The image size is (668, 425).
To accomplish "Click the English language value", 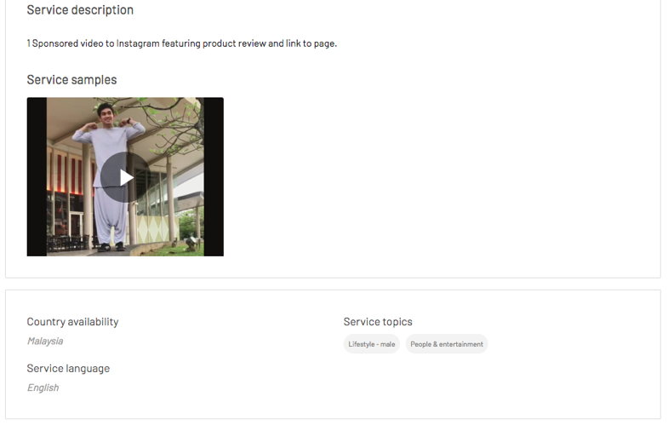I will click(x=43, y=388).
